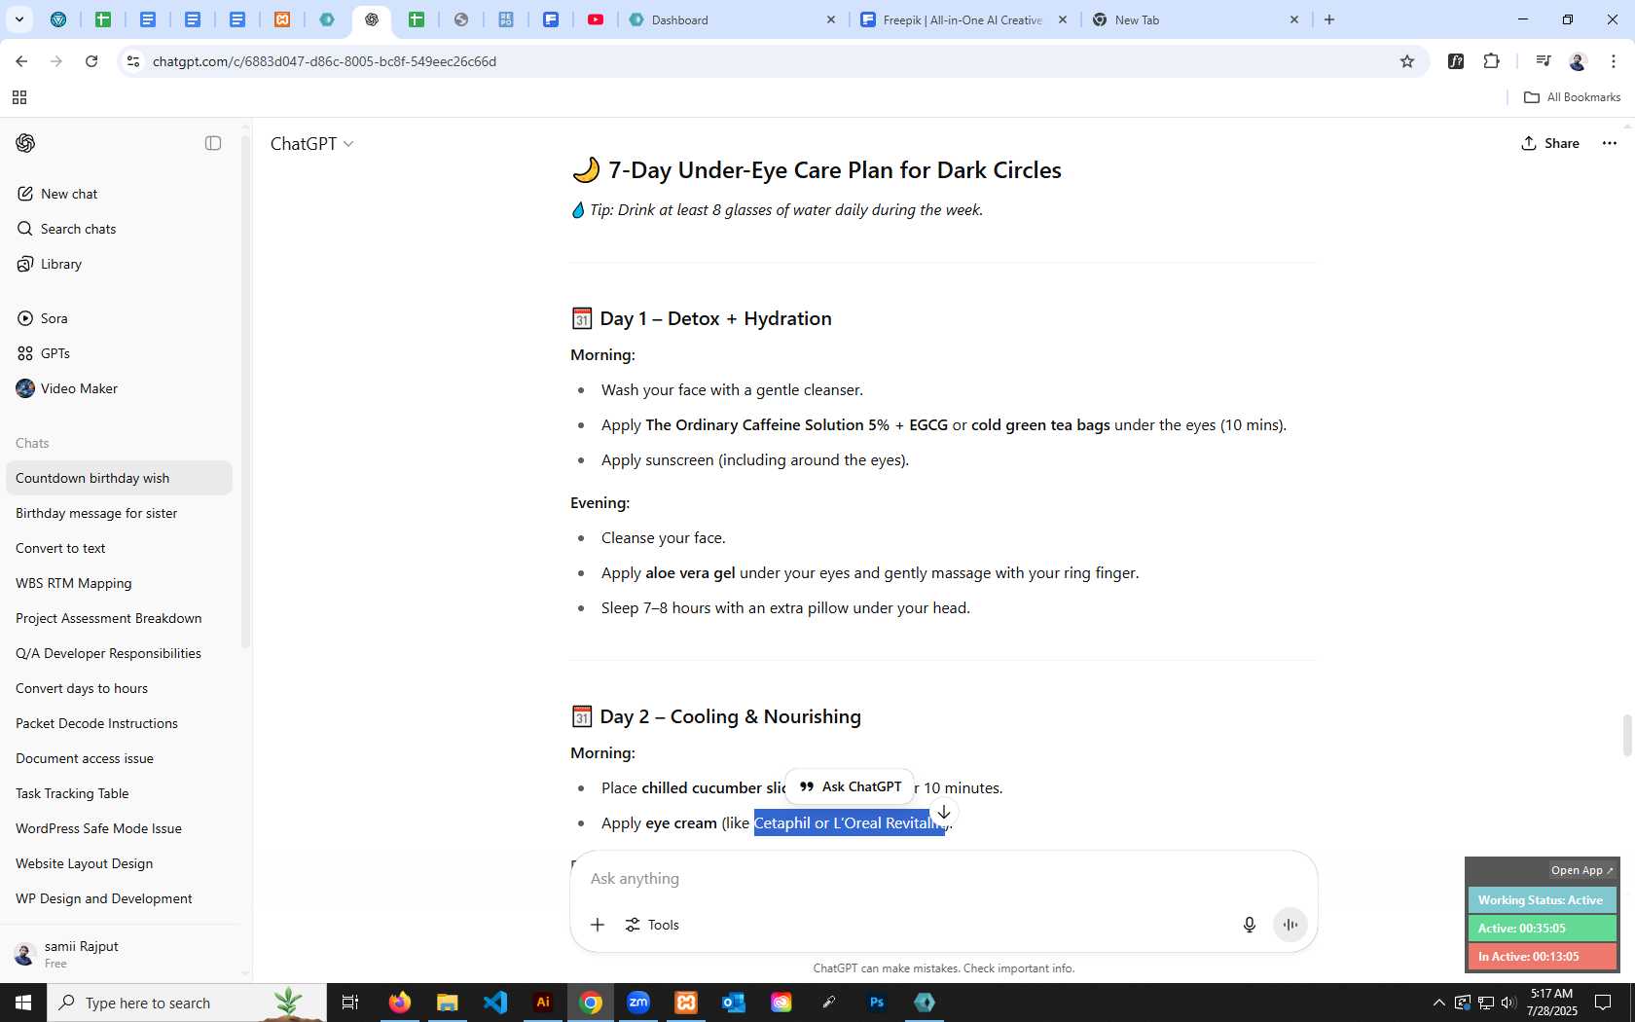Open Illustrator from the taskbar
The image size is (1635, 1022).
pyautogui.click(x=543, y=1003)
